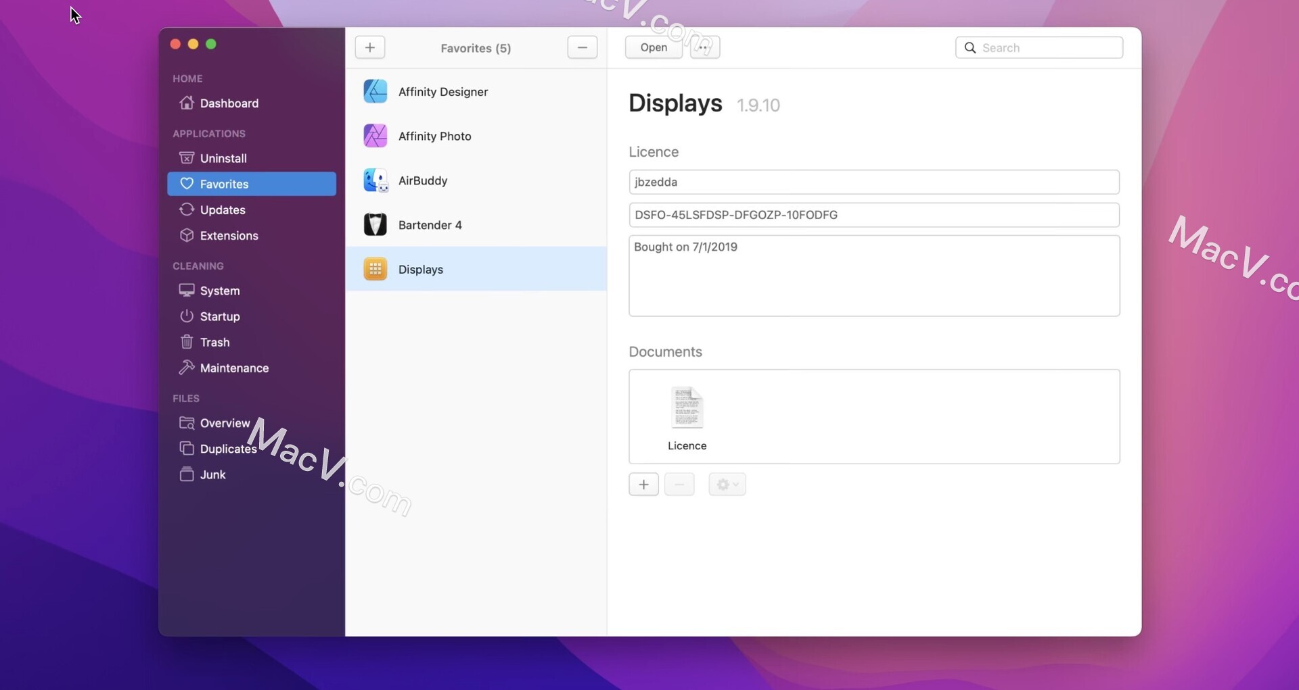Add a document with plus button
The width and height of the screenshot is (1299, 690).
coord(644,485)
